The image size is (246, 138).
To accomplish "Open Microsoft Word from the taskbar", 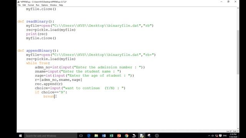I will pyautogui.click(x=104, y=136).
